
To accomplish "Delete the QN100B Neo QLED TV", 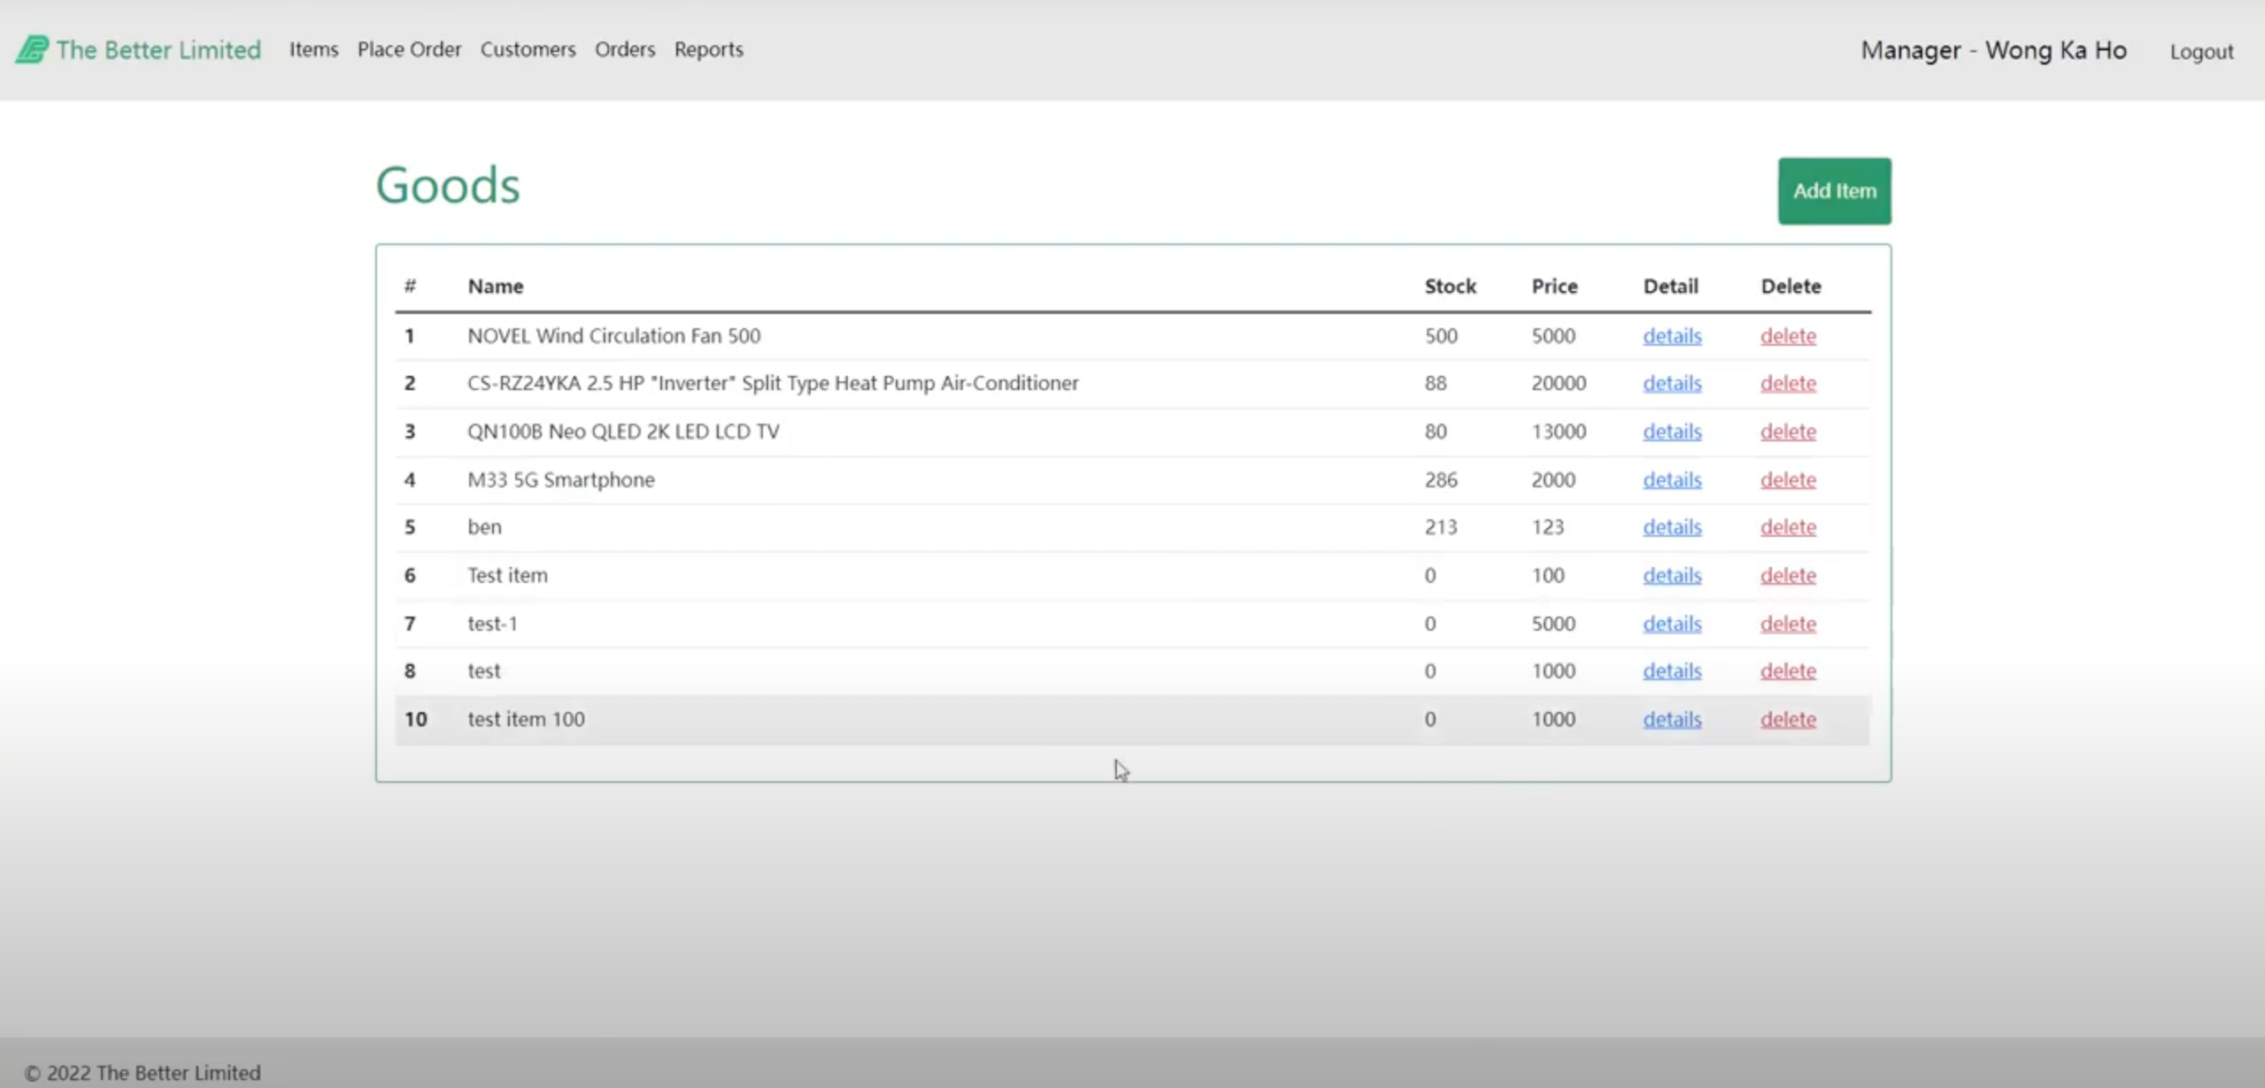I will 1787,432.
